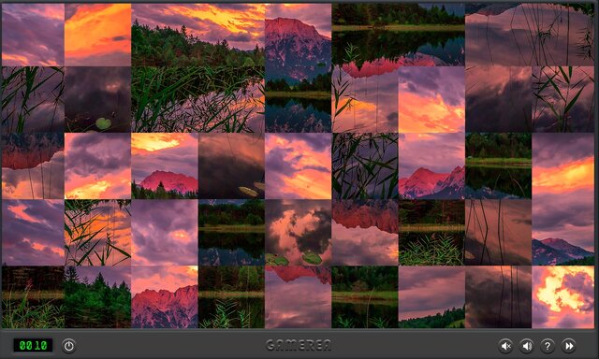
Task: Select the pink snowy twin-peaks mountain tile
Action: point(431,166)
